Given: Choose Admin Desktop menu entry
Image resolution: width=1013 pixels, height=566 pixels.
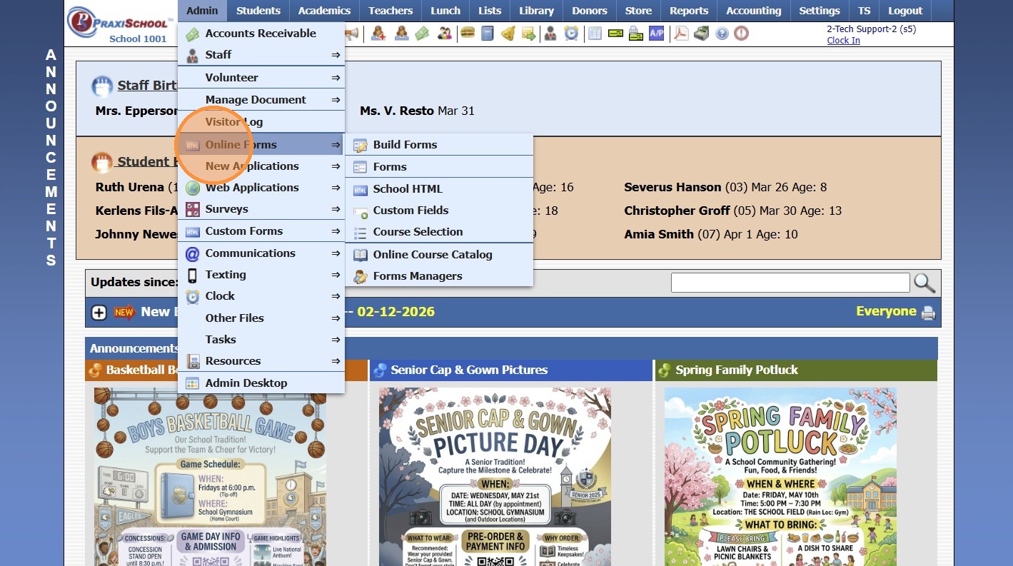Looking at the screenshot, I should (261, 383).
